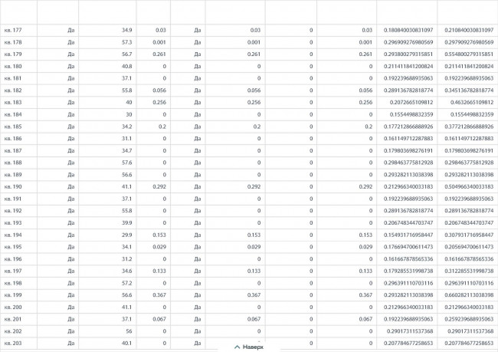The image size is (498, 352).
Task: Click area value 34.9 in кв. 177 row
Action: coord(126,30)
